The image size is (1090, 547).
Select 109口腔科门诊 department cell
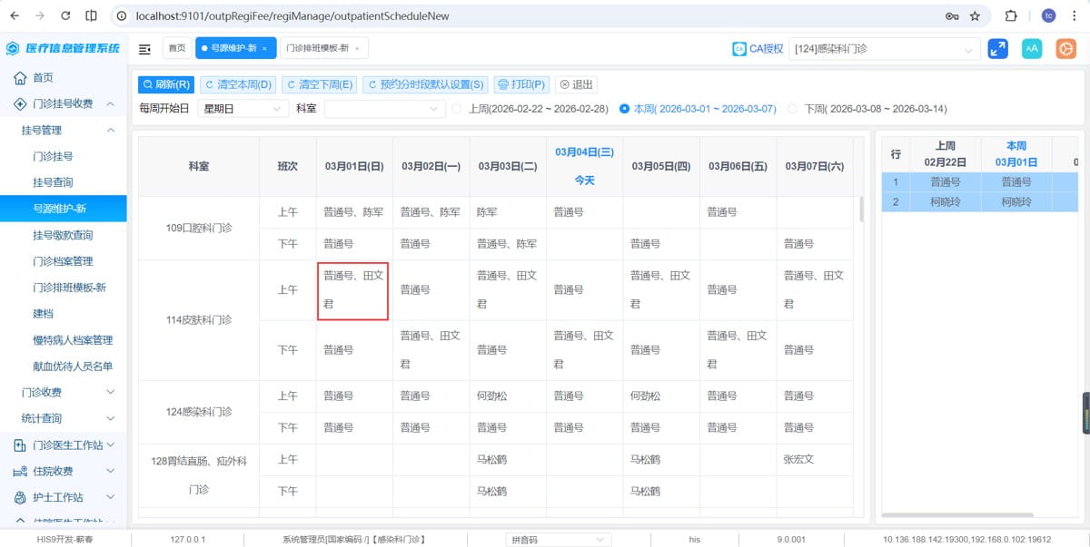[199, 229]
